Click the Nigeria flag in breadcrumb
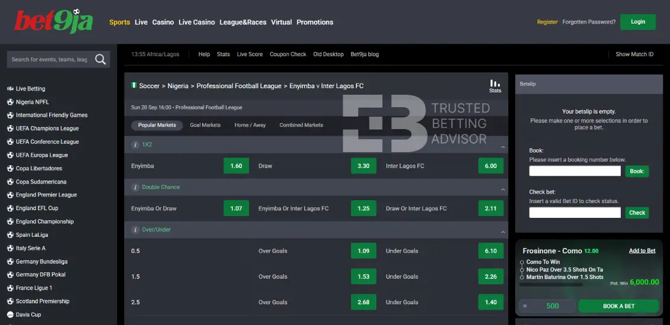The height and width of the screenshot is (325, 670). point(134,85)
